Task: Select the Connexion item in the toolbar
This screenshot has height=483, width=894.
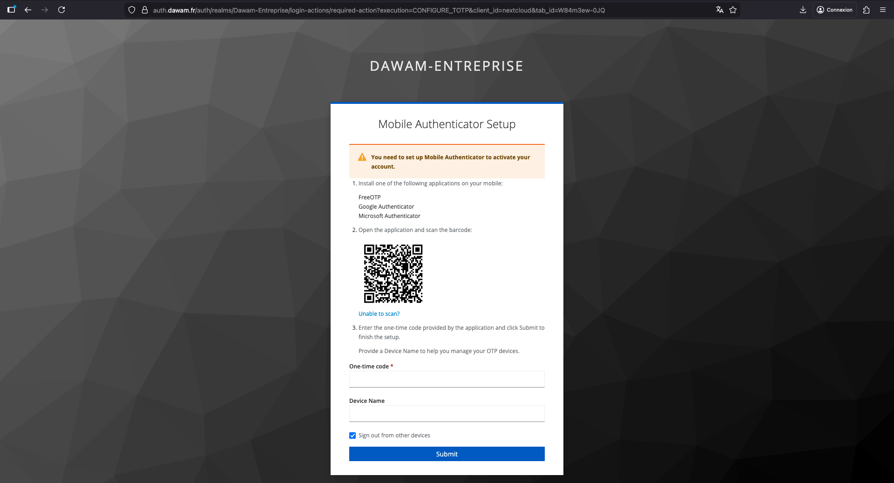Action: [834, 9]
